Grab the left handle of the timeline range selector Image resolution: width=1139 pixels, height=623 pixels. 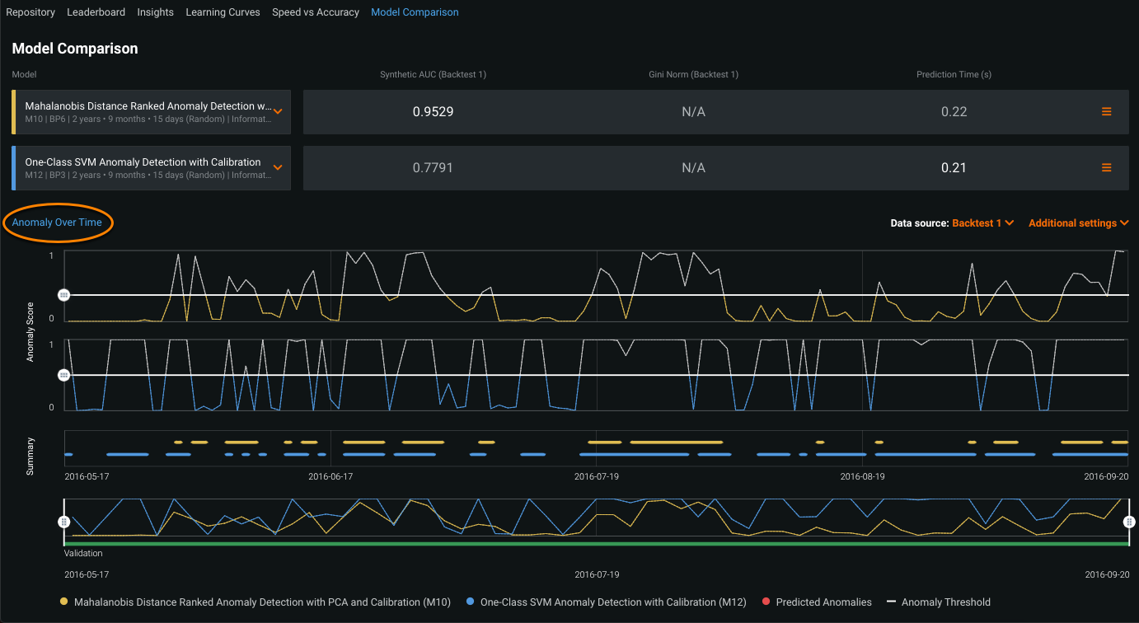click(x=63, y=522)
